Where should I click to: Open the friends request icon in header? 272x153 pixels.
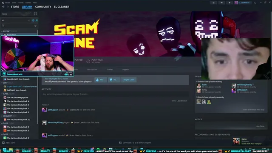(213, 3)
